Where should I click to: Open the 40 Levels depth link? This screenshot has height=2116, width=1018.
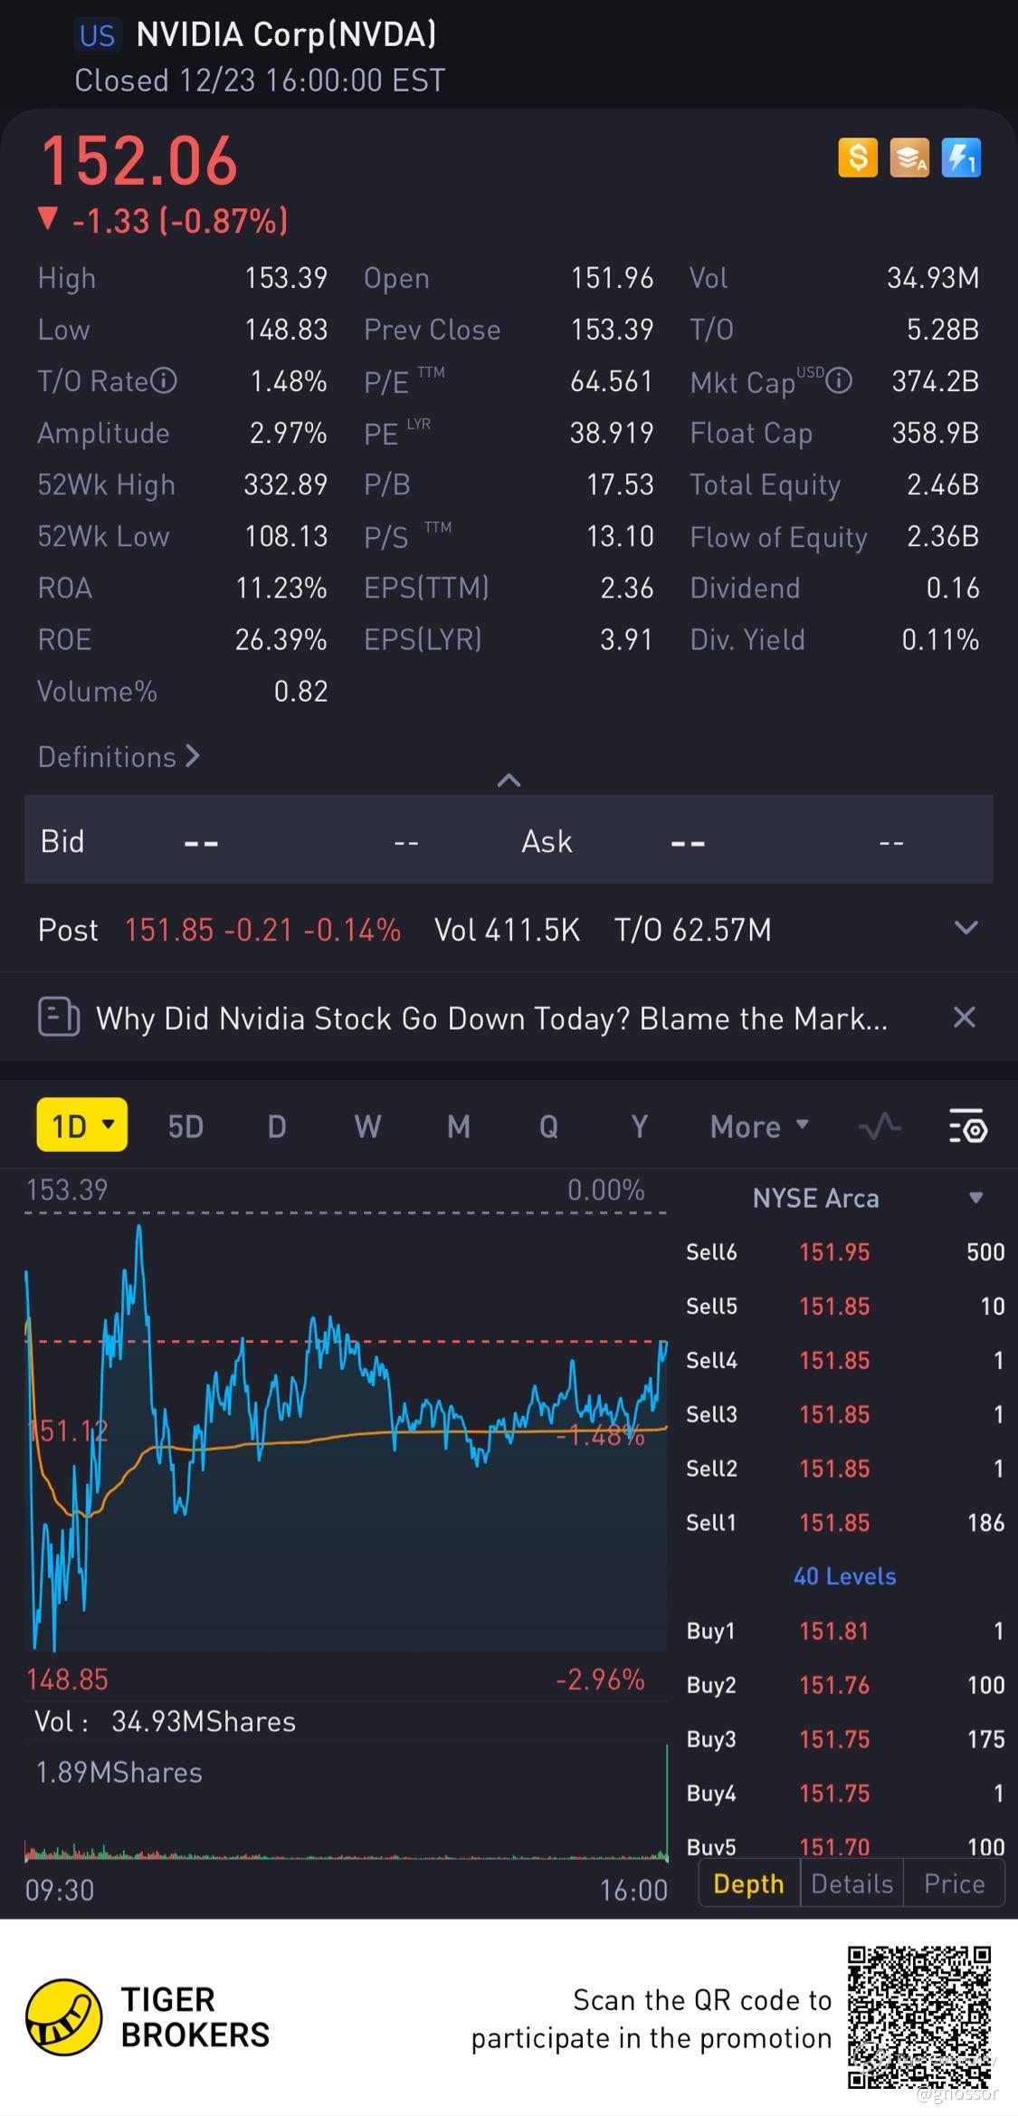point(844,1576)
